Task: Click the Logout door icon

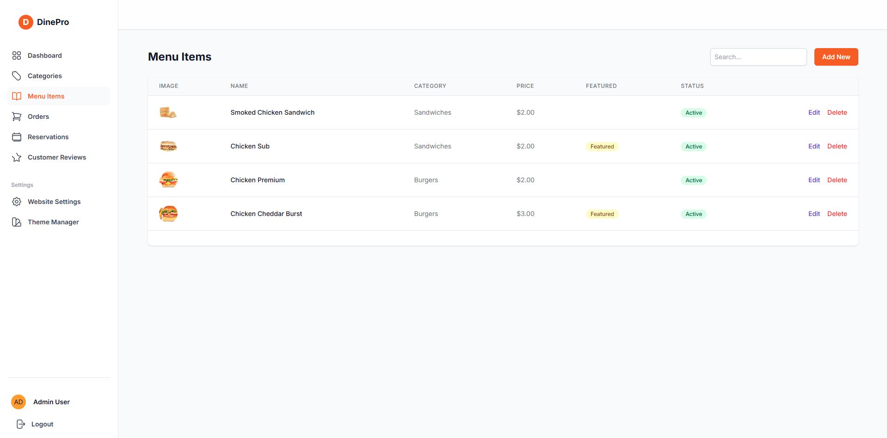Action: pos(20,424)
